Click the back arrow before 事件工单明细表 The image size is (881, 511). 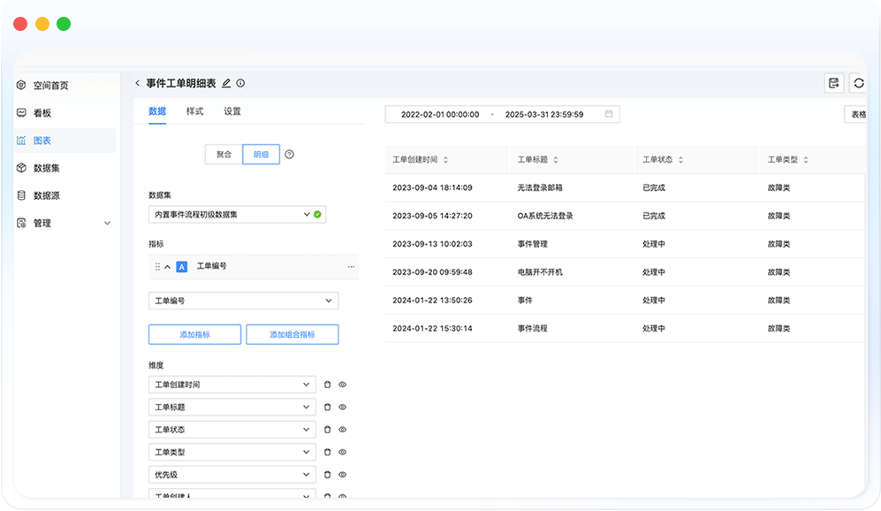[138, 83]
